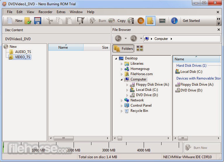
Task: Toggle the File Browser folder icon in toolbar
Action: pyautogui.click(x=150, y=21)
